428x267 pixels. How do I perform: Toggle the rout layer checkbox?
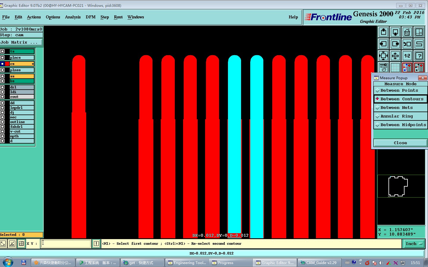[x=2, y=97]
